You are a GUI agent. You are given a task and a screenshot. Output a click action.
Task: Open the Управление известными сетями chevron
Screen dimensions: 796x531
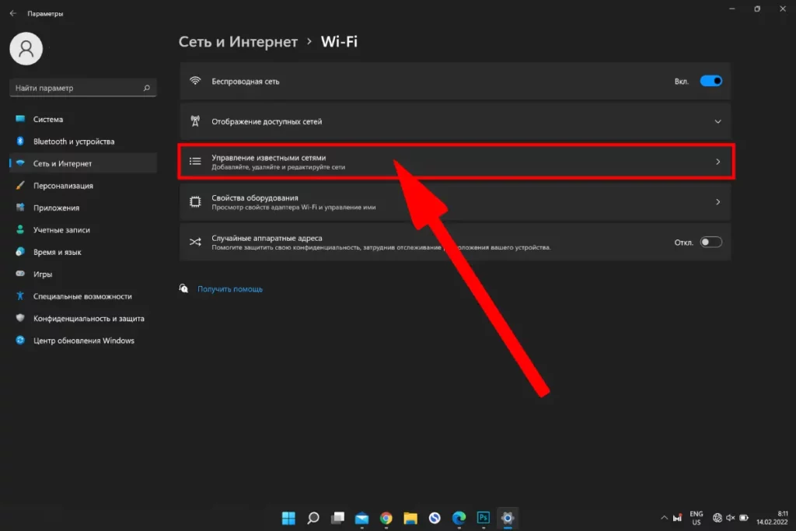coord(717,162)
